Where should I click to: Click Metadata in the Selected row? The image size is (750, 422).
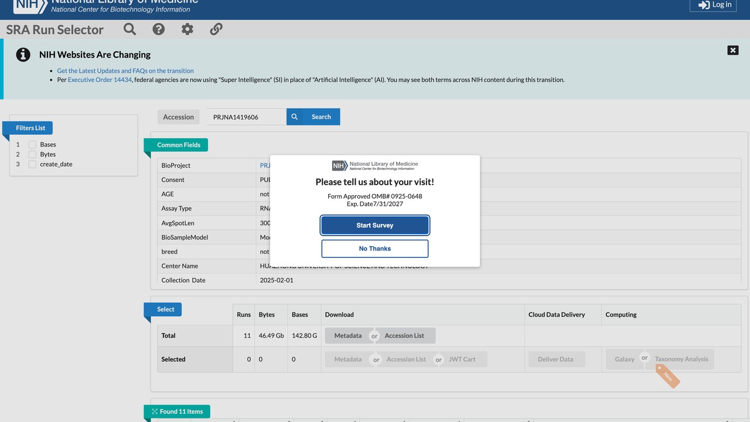pos(348,359)
